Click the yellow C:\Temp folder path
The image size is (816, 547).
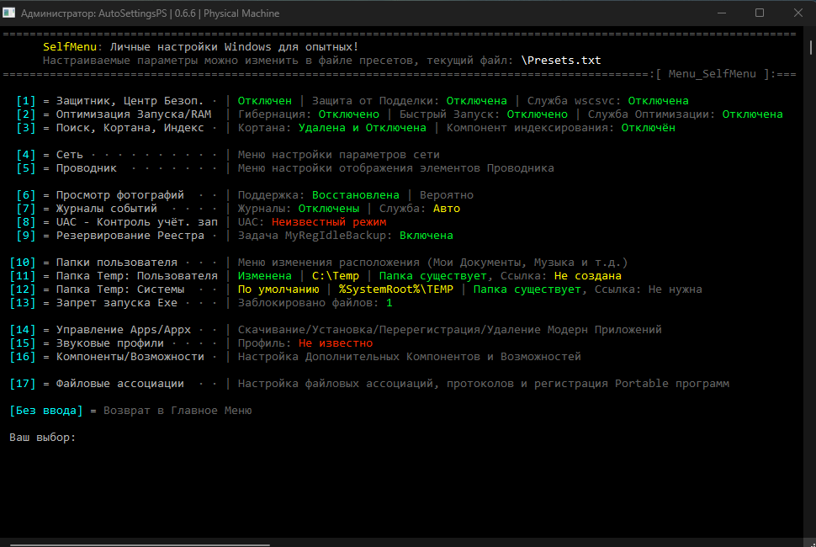335,276
